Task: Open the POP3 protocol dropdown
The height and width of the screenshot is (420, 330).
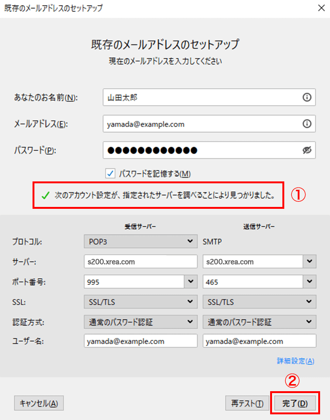Action: 140,241
